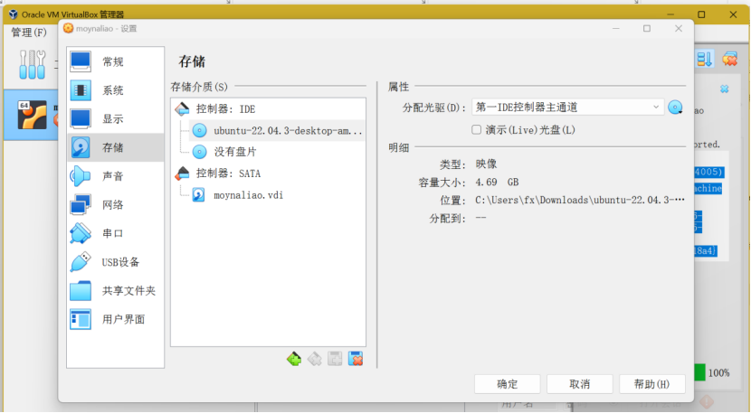The image size is (751, 413).
Task: Select the moynaliao.vdi hard disk entry
Action: click(248, 195)
